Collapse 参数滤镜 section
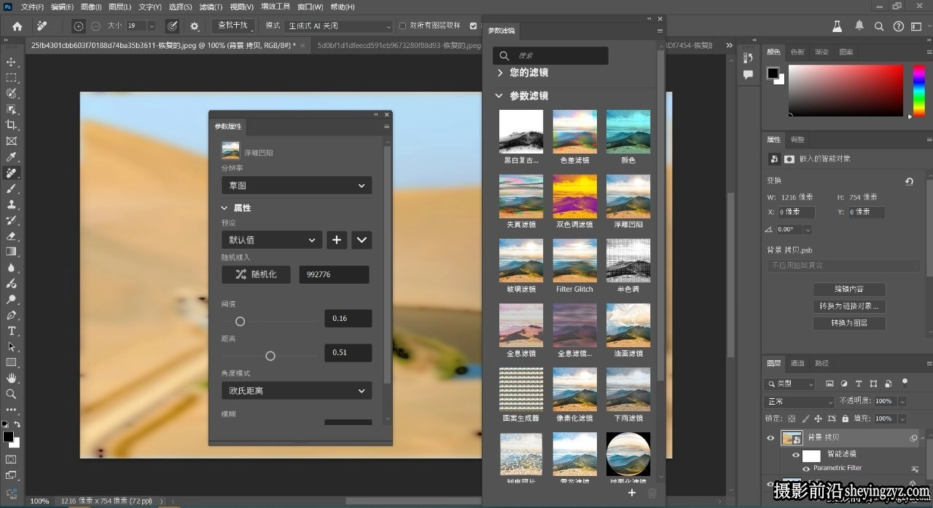The height and width of the screenshot is (508, 933). tap(499, 96)
